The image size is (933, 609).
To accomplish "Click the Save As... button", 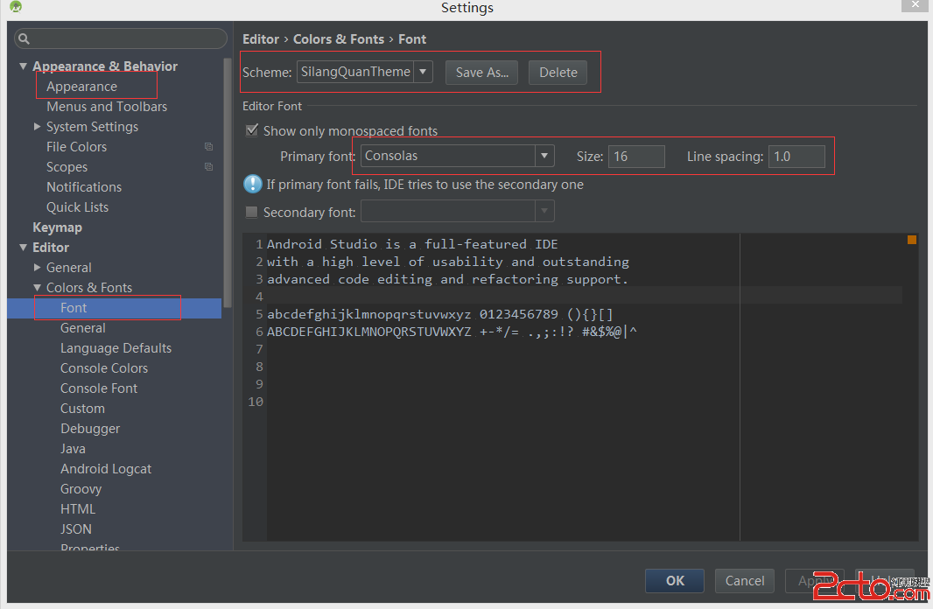I will click(482, 73).
